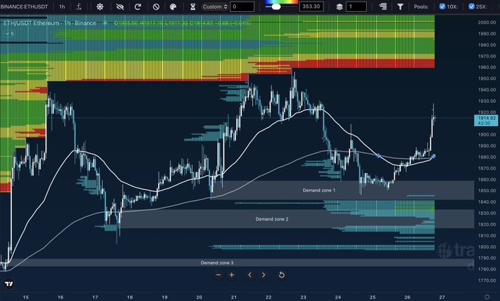Select the Demand zone 1 rectangle label
The height and width of the screenshot is (301, 500).
[319, 190]
